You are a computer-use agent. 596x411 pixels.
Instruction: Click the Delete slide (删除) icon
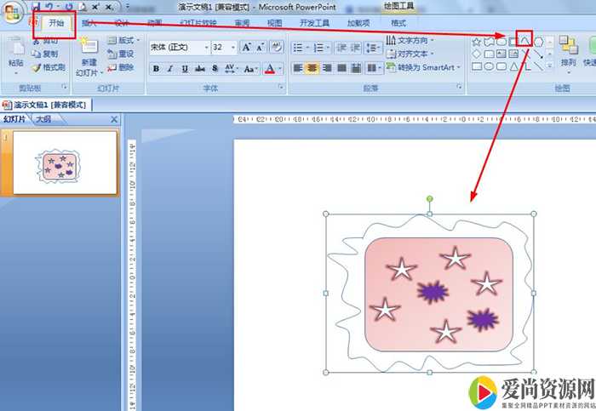pos(122,67)
